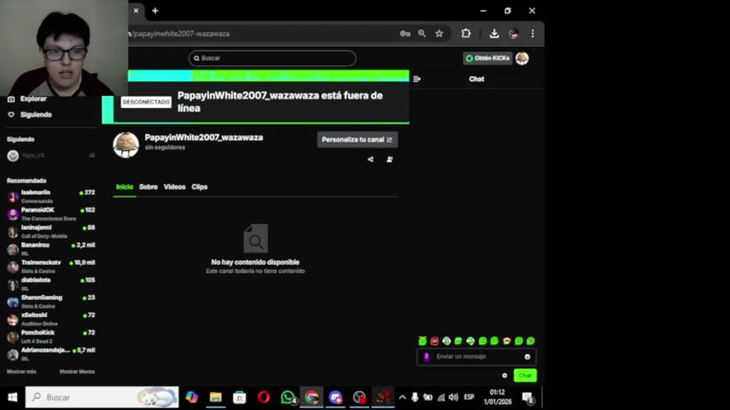Image resolution: width=730 pixels, height=410 pixels.
Task: Open Copilot from the taskbar
Action: [192, 397]
